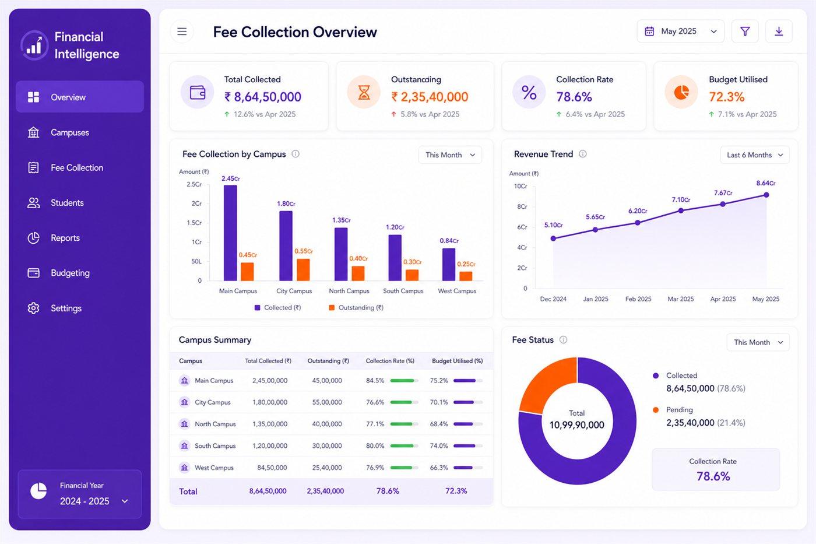Viewport: 816px width, 544px height.
Task: Click the Fee Collection Overview title
Action: click(x=295, y=32)
